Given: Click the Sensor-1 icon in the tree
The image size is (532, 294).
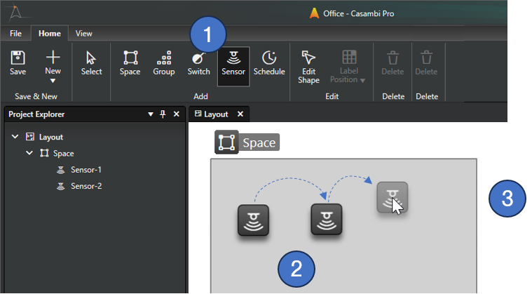Looking at the screenshot, I should tap(61, 170).
